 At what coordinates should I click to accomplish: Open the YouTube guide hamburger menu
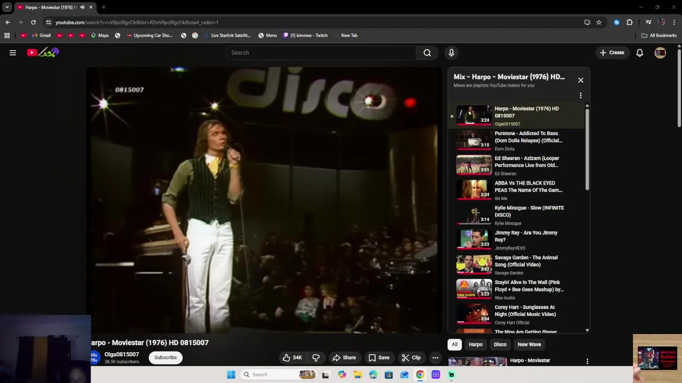click(13, 53)
